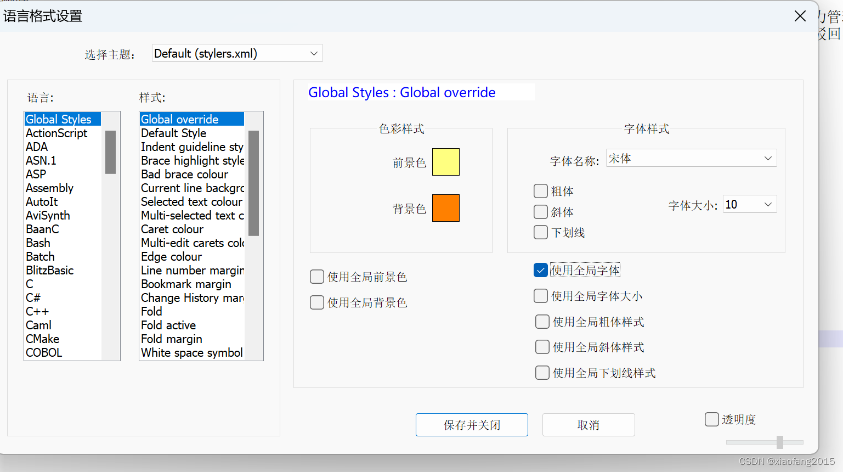Select AviSynth in language list
The width and height of the screenshot is (843, 472).
63,215
